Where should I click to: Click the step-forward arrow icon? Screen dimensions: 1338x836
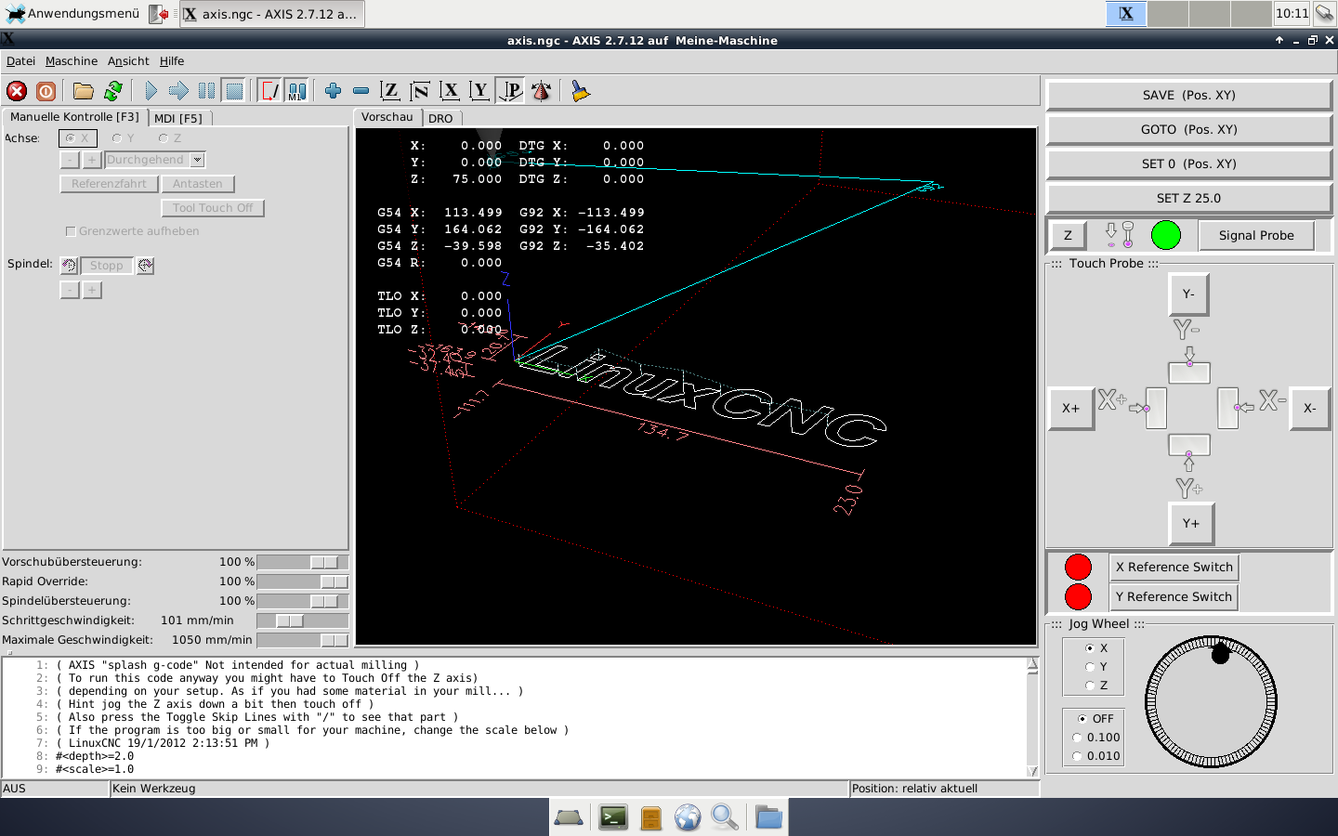coord(178,91)
